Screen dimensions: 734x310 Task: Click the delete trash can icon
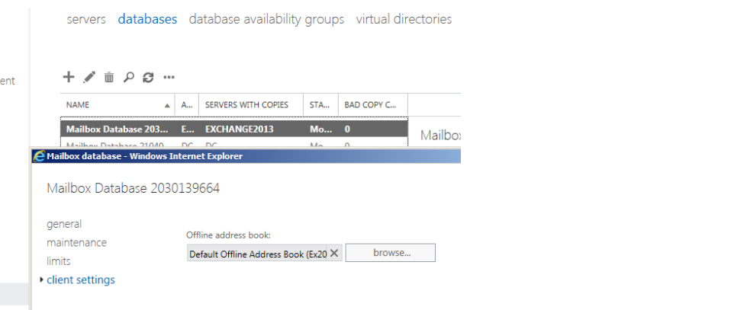click(x=109, y=77)
